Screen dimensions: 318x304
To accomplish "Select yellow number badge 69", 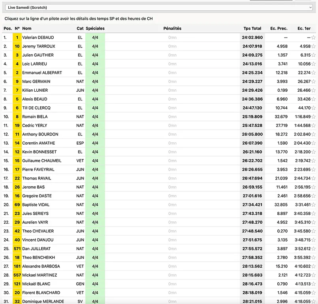I will [x=17, y=204].
